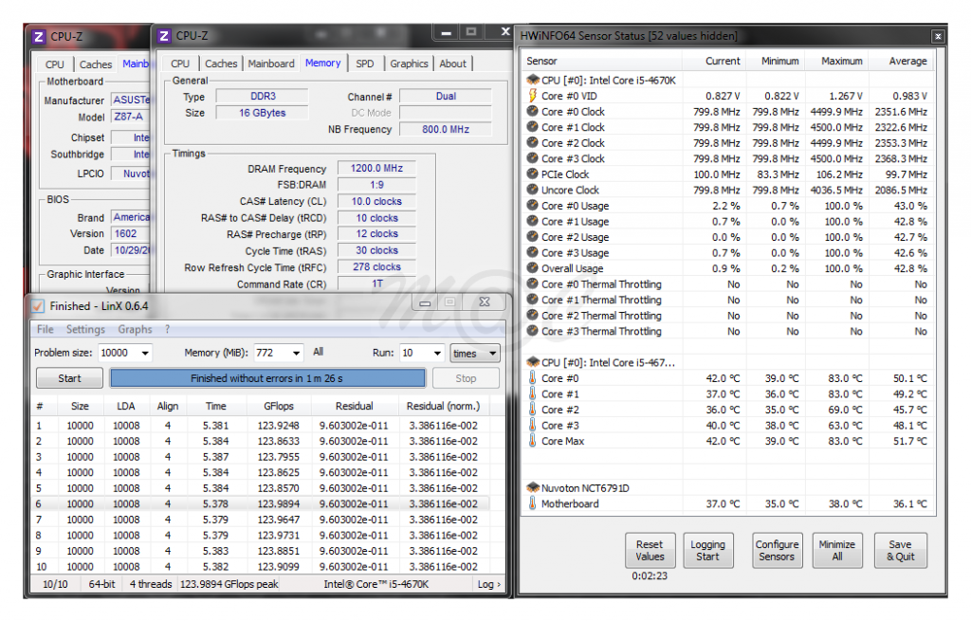This screenshot has width=971, height=621.
Task: Click the CPU-Z logo icon in Memory window
Action: 164,36
